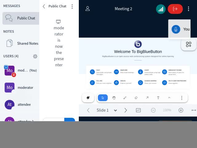Click the Screen Sharing feature icon on slide
The width and height of the screenshot is (197, 148).
pyautogui.click(x=140, y=83)
